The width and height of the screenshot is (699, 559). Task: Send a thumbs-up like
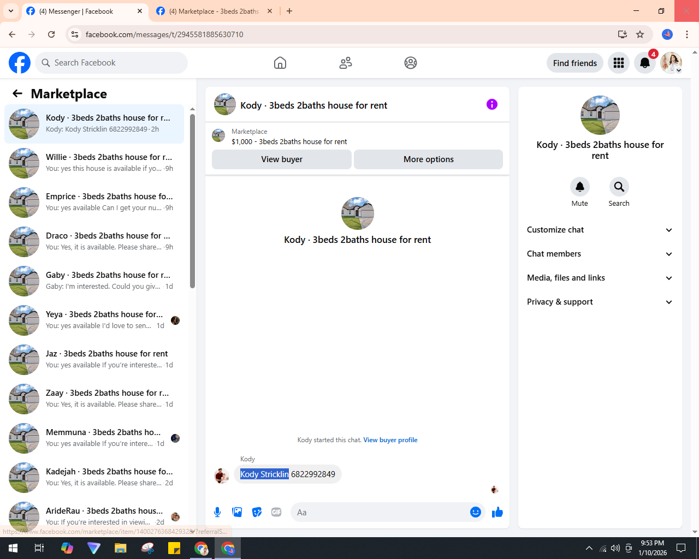(x=497, y=512)
